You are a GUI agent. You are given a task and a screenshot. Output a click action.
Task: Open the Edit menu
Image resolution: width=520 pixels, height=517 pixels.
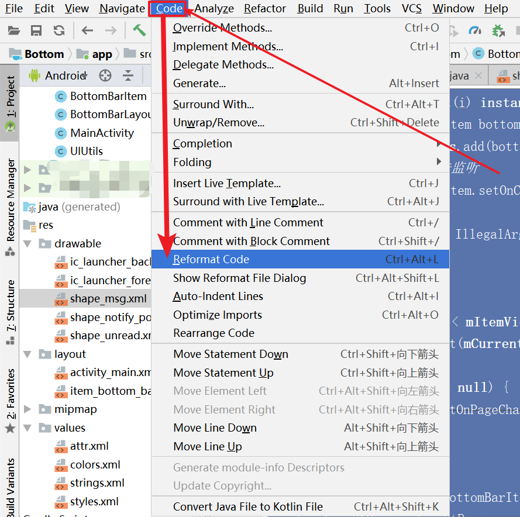[44, 9]
